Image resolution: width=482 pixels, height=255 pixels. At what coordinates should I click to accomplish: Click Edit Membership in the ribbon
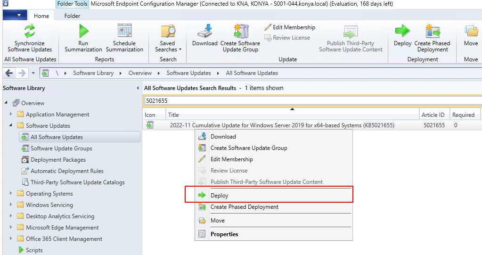[x=290, y=27]
